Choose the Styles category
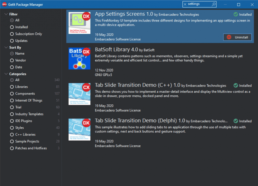The image size is (258, 186). 12,128
